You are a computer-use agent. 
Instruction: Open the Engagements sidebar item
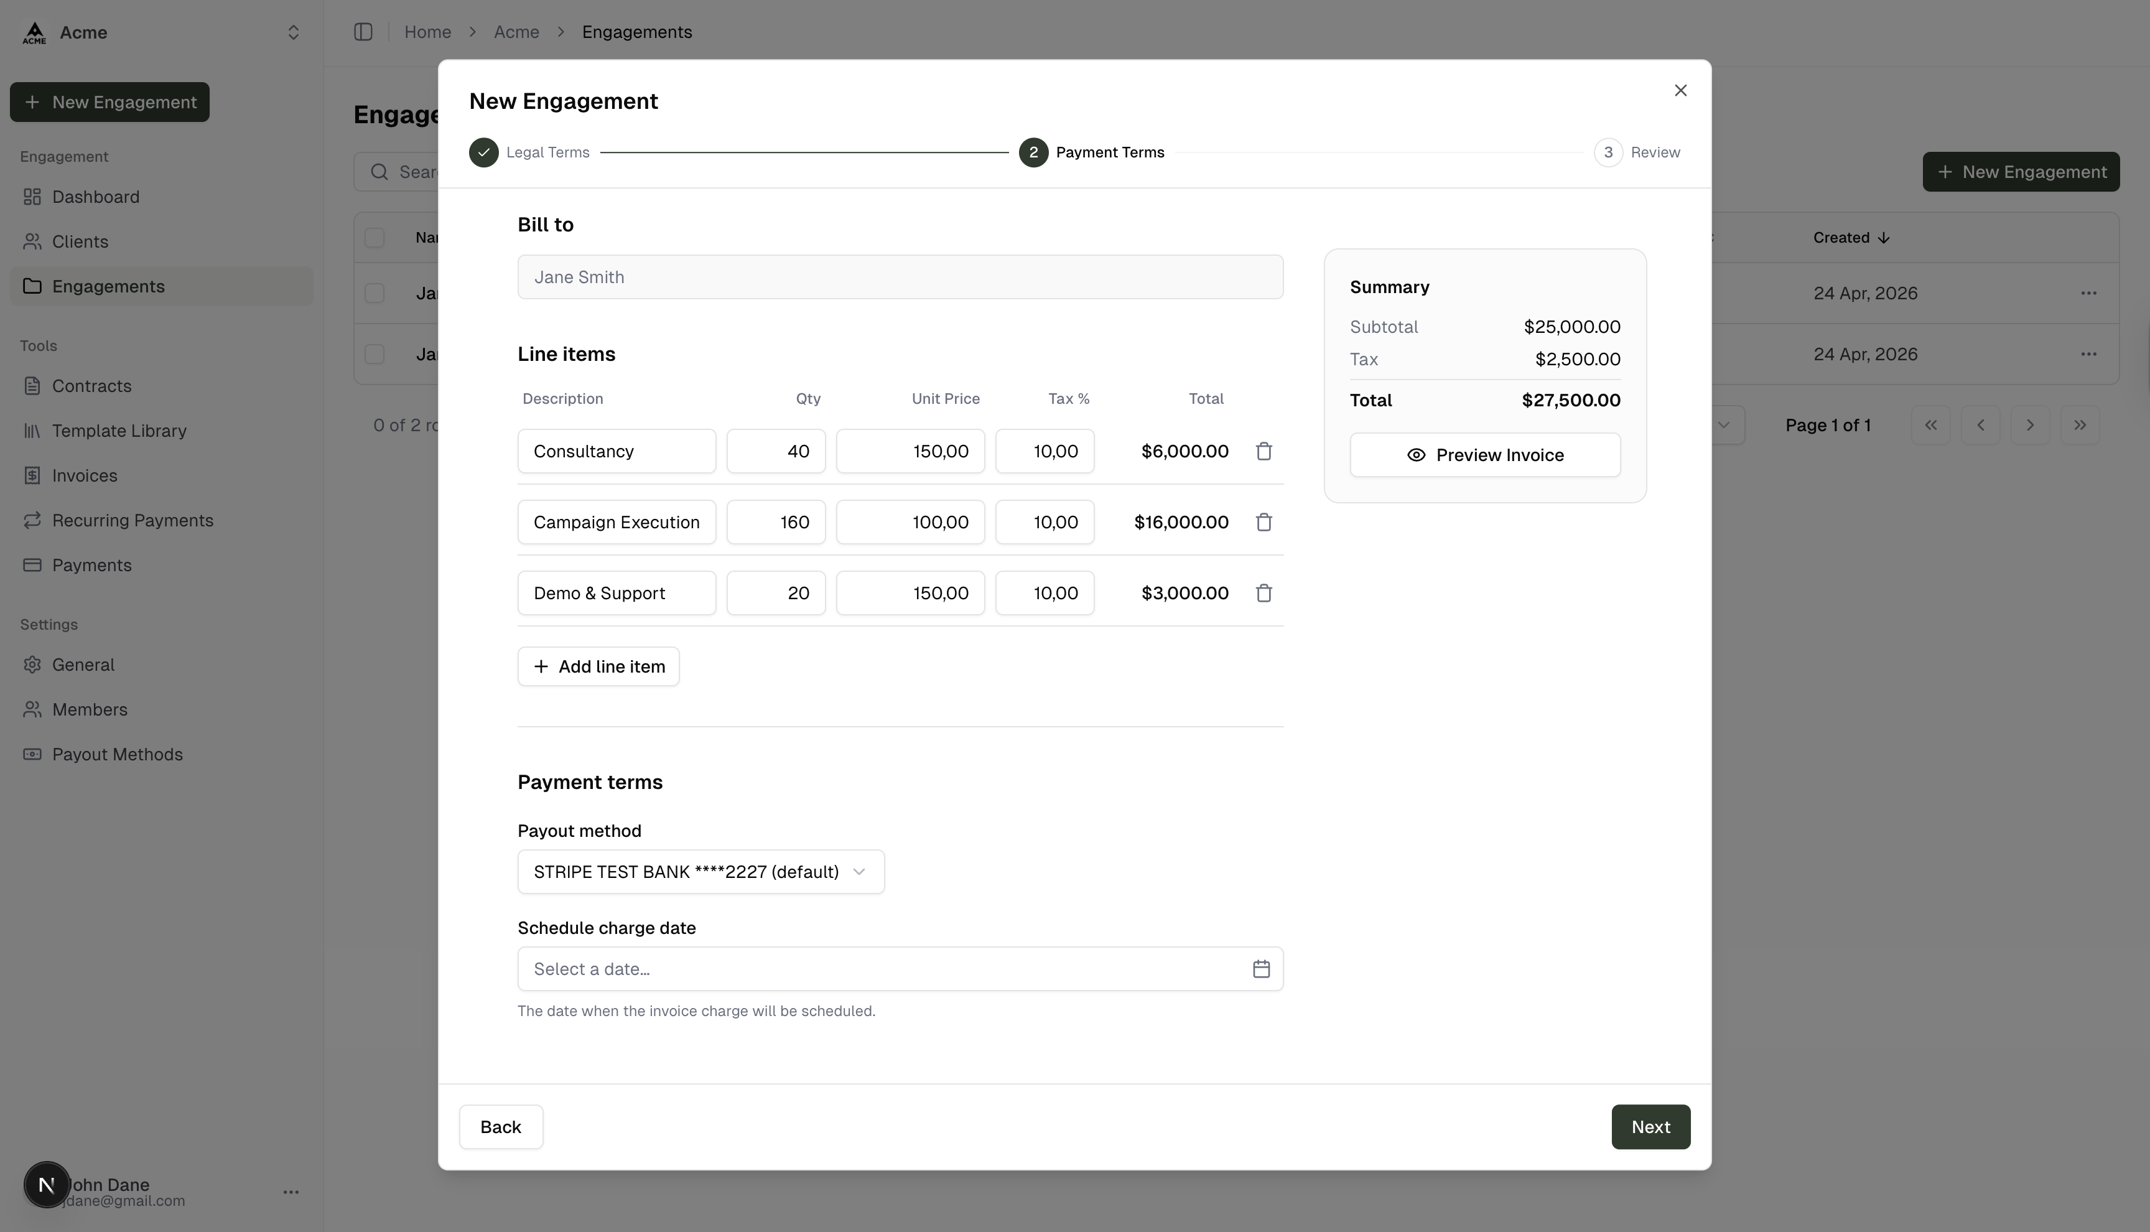(162, 286)
